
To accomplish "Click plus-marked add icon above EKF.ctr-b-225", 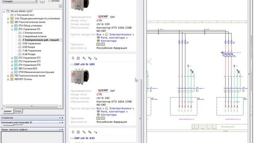I will click(95, 132).
